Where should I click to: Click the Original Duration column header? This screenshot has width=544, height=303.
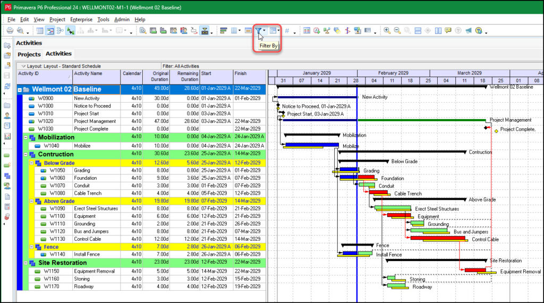(x=156, y=77)
